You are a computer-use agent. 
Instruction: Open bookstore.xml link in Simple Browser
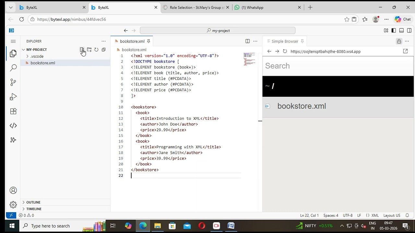point(302,106)
